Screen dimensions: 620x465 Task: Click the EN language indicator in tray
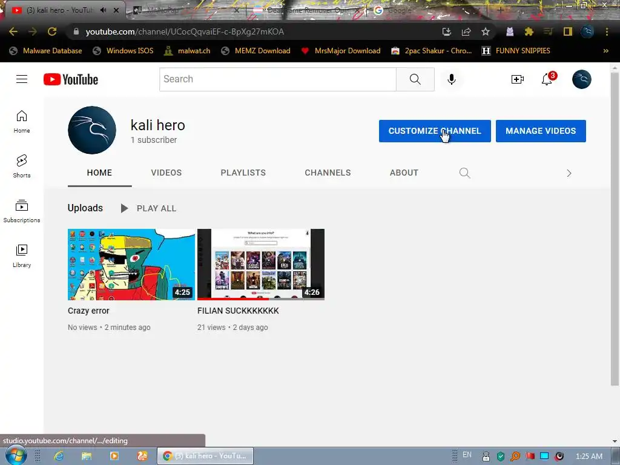[x=467, y=455]
